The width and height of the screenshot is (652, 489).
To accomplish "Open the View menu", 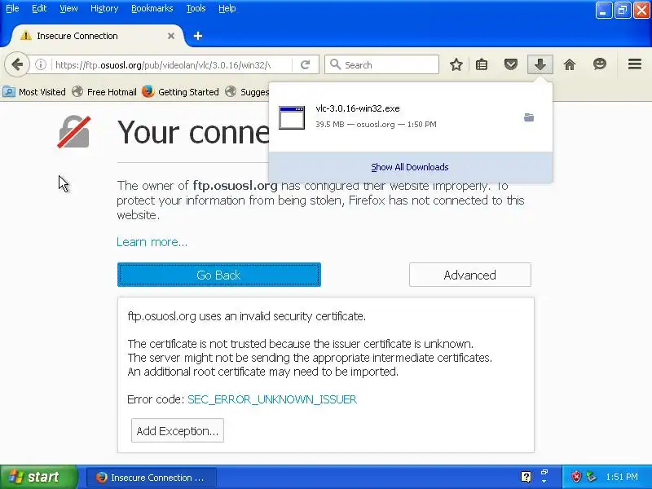I will coord(68,8).
